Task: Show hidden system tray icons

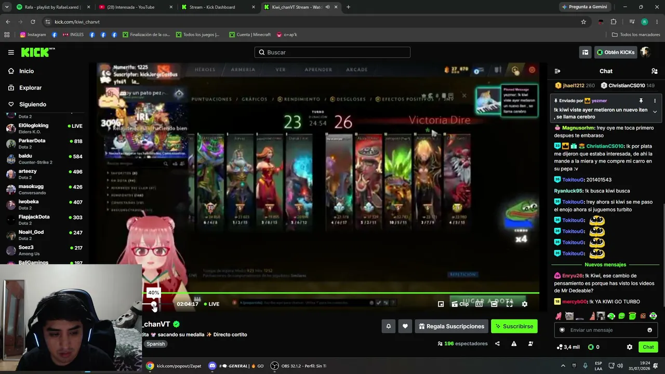Action: (x=563, y=366)
